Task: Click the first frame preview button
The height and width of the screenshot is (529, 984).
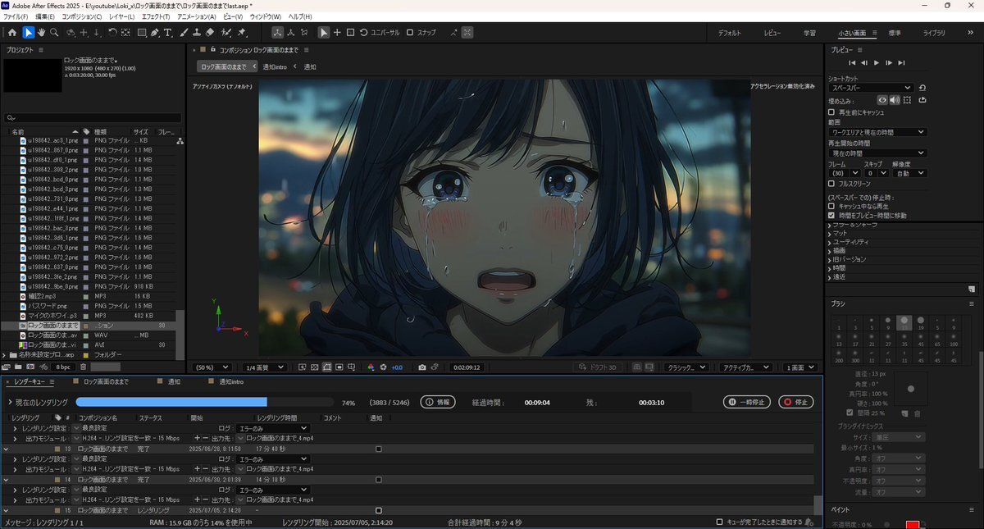Action: (853, 62)
